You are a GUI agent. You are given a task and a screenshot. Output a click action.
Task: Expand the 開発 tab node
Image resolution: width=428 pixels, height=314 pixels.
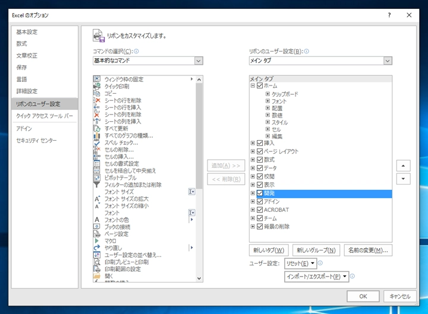[253, 194]
